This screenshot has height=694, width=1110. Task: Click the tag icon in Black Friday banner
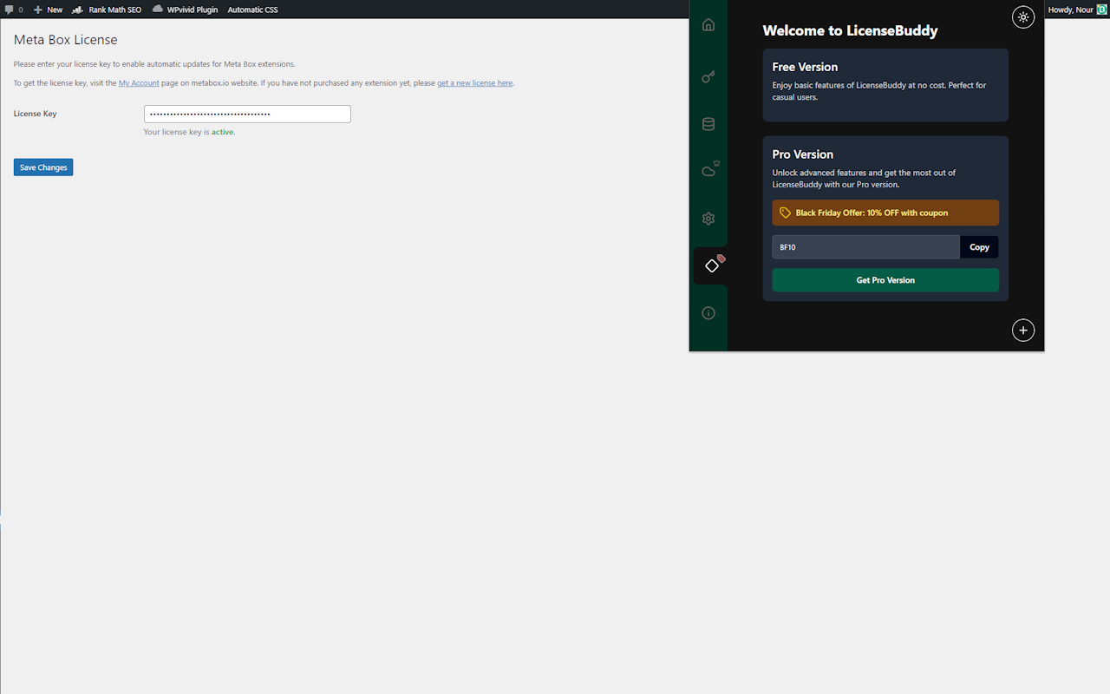785,213
